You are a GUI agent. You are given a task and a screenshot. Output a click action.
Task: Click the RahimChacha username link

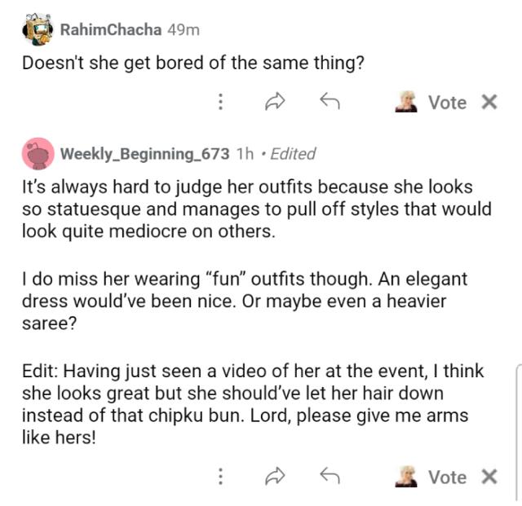pyautogui.click(x=110, y=30)
